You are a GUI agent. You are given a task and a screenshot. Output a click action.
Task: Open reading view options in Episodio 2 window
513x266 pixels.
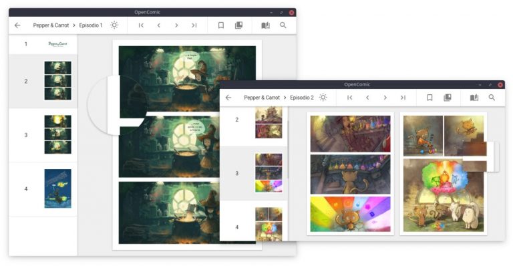pyautogui.click(x=474, y=98)
